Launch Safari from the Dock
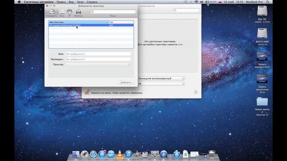The width and height of the screenshot is (287, 161). coord(93,154)
